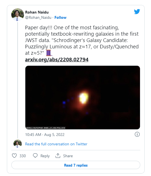
Task: Open the galaxy image thumbnail
Action: (x=83, y=98)
